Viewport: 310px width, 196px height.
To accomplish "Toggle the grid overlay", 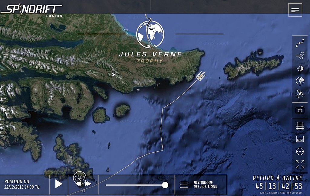I will pyautogui.click(x=300, y=126).
